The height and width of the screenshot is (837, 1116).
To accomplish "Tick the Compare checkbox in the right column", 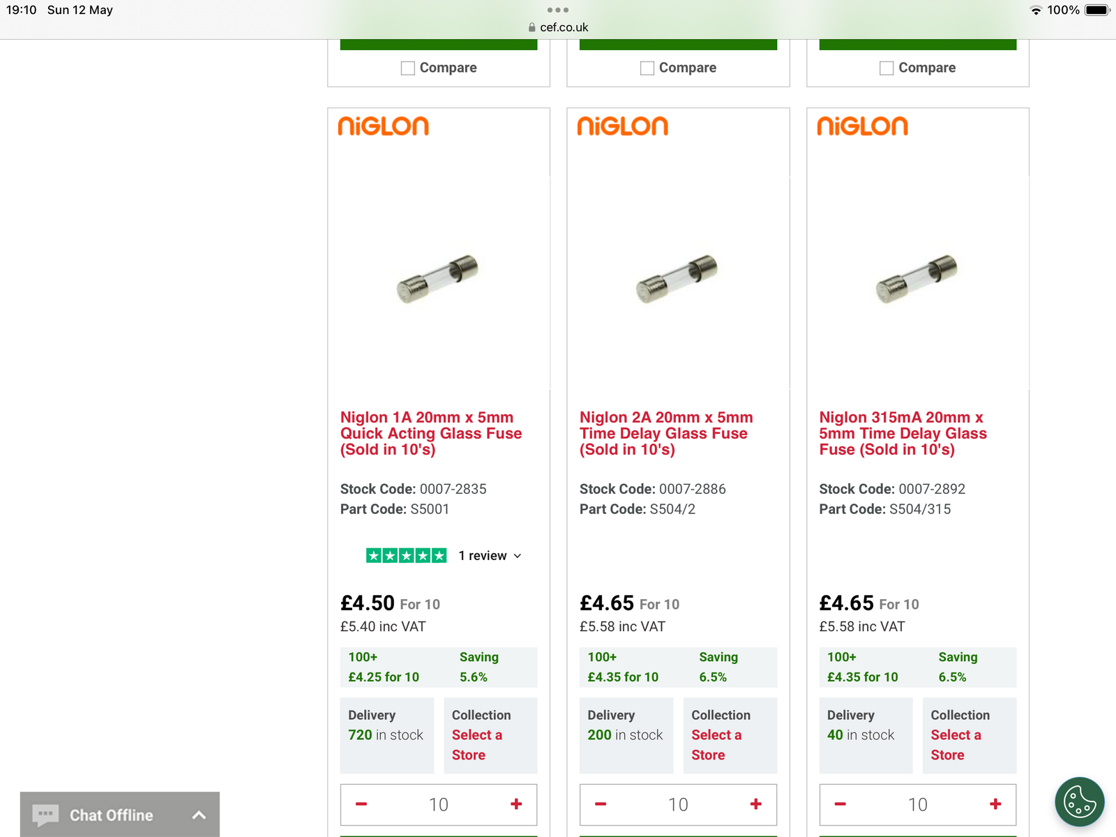I will pyautogui.click(x=887, y=68).
